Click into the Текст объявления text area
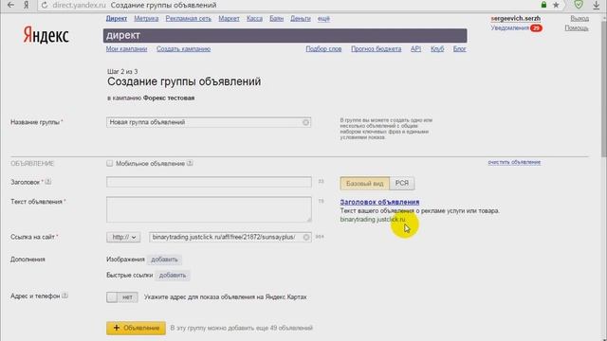607x341 pixels. pos(209,209)
